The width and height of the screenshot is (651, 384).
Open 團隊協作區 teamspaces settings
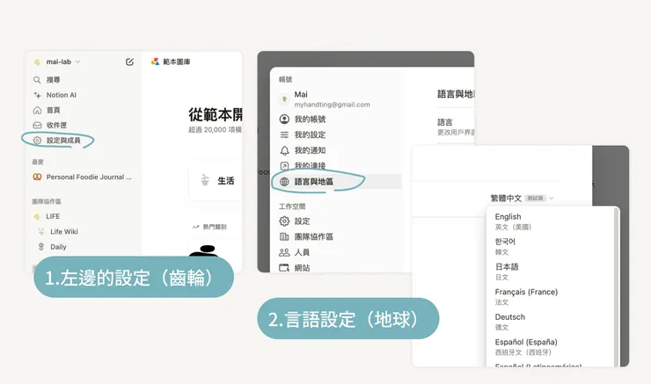point(313,236)
